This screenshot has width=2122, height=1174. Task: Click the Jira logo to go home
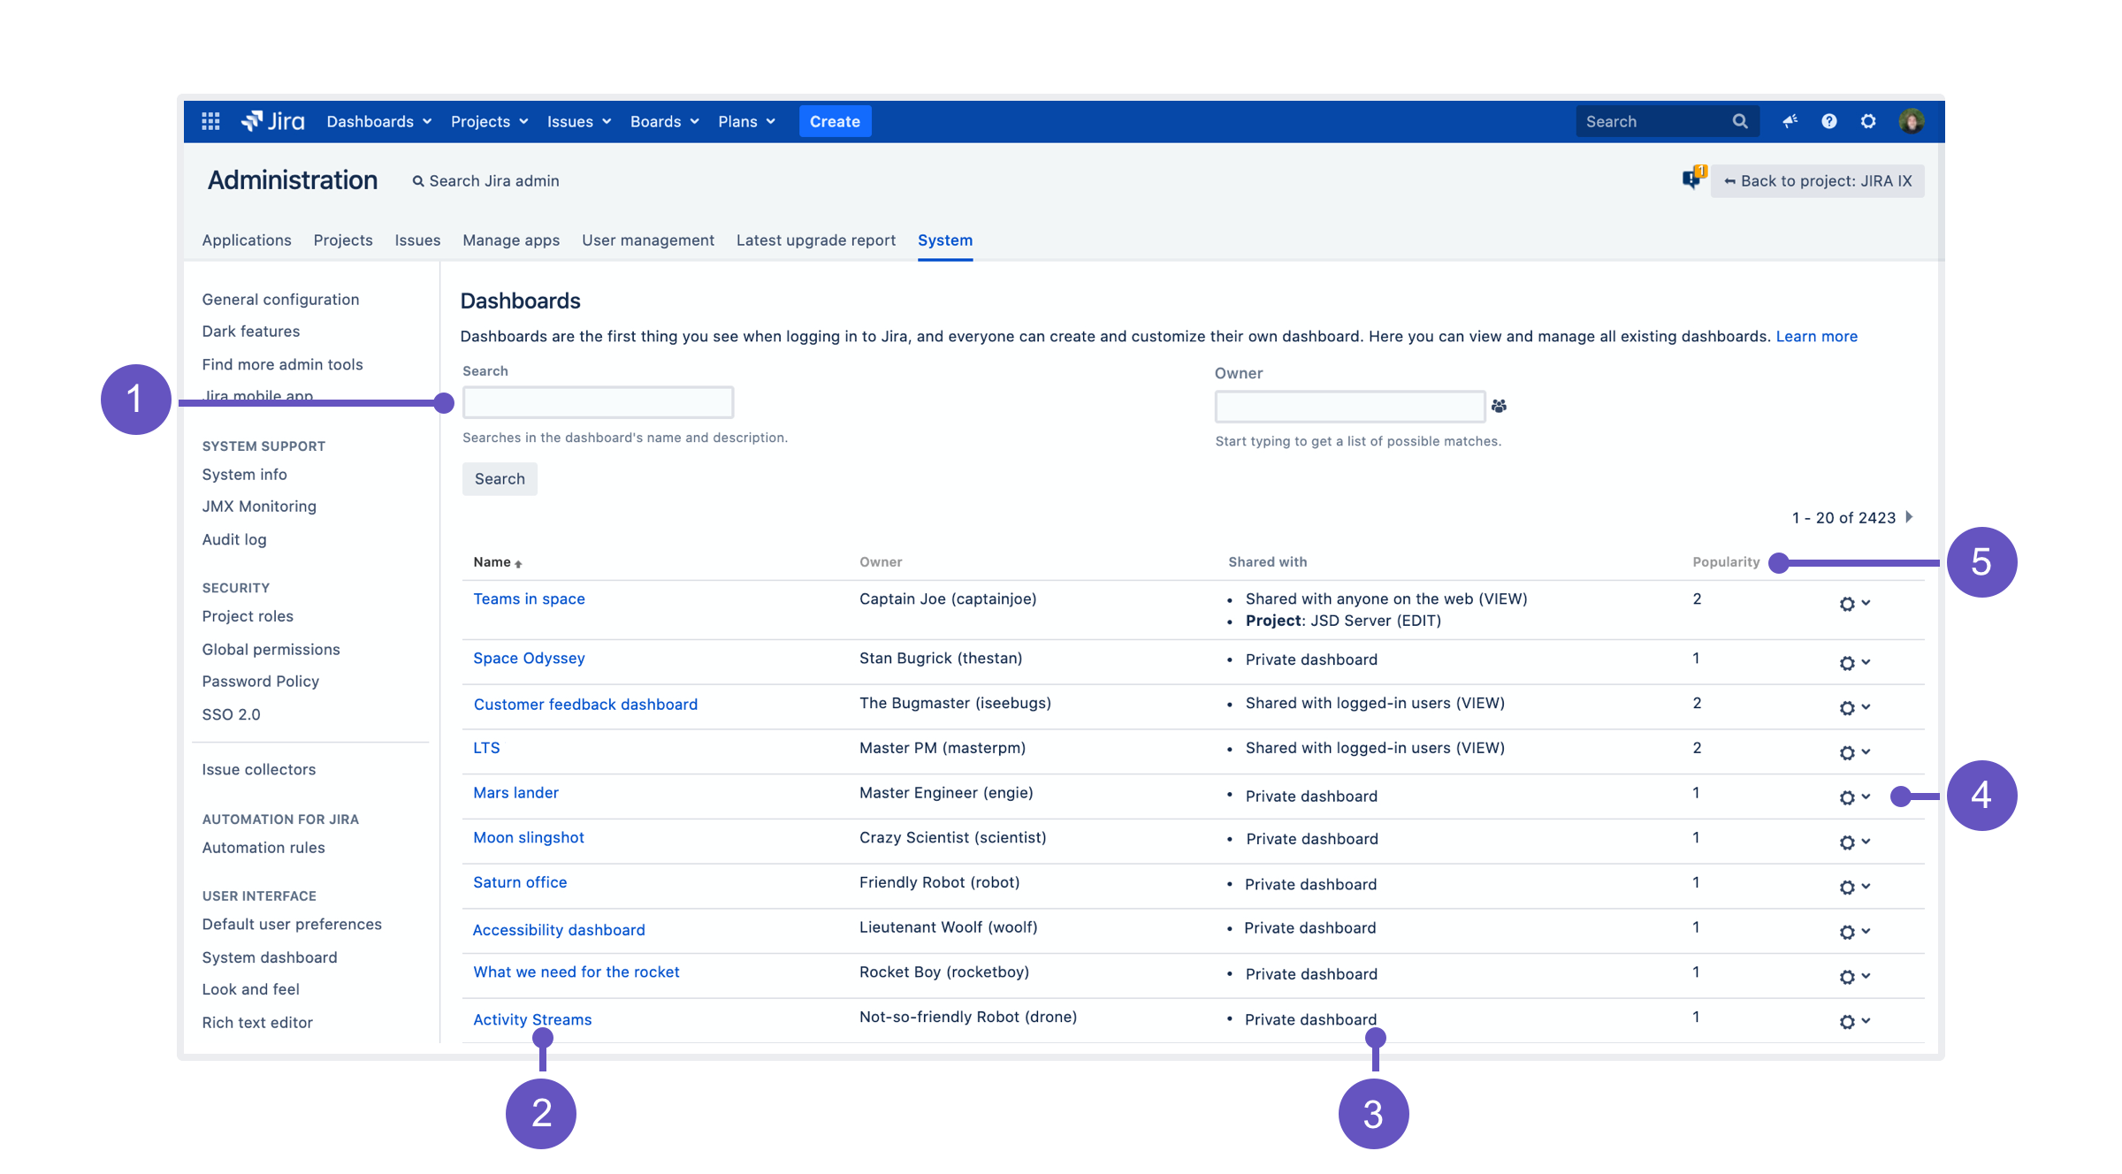[x=275, y=121]
